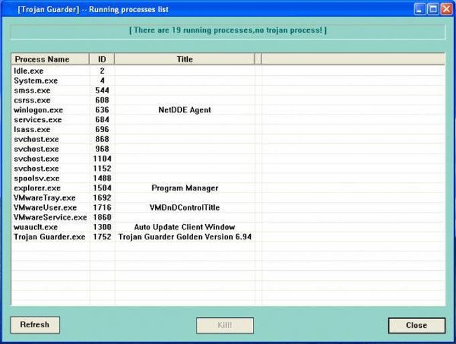This screenshot has height=344, width=456.
Task: Click the ID value 1716
Action: tap(102, 208)
